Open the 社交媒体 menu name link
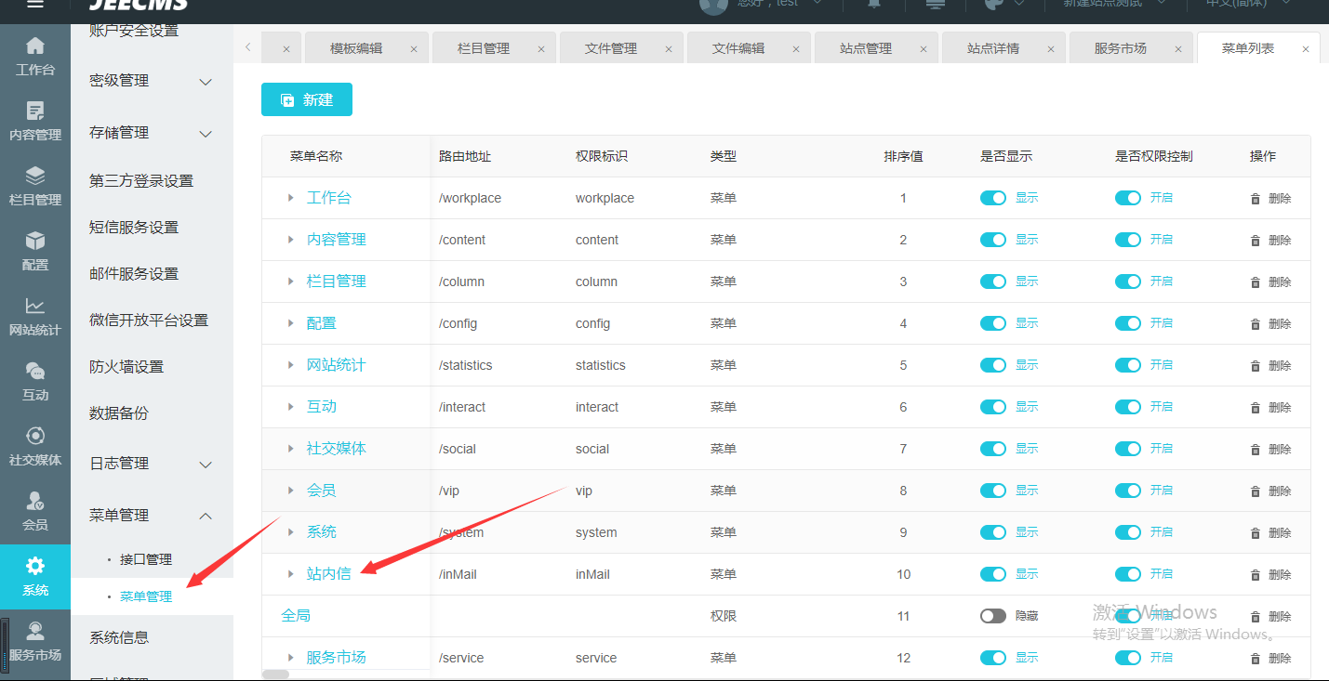Screen dimensions: 1329x681 point(337,449)
